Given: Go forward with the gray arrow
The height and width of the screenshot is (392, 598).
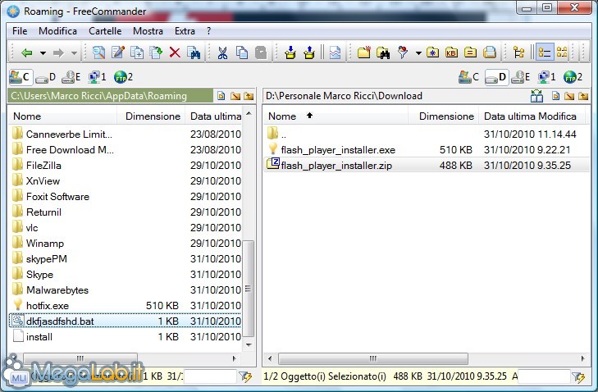Looking at the screenshot, I should 58,52.
